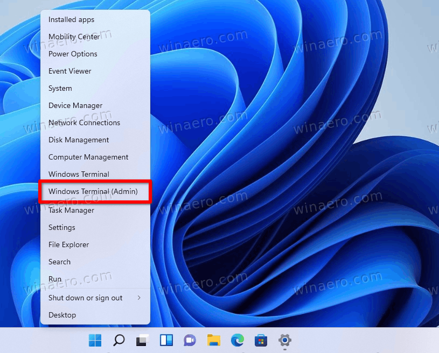The image size is (439, 353).
Task: Open the Windows Start button
Action: (x=95, y=341)
